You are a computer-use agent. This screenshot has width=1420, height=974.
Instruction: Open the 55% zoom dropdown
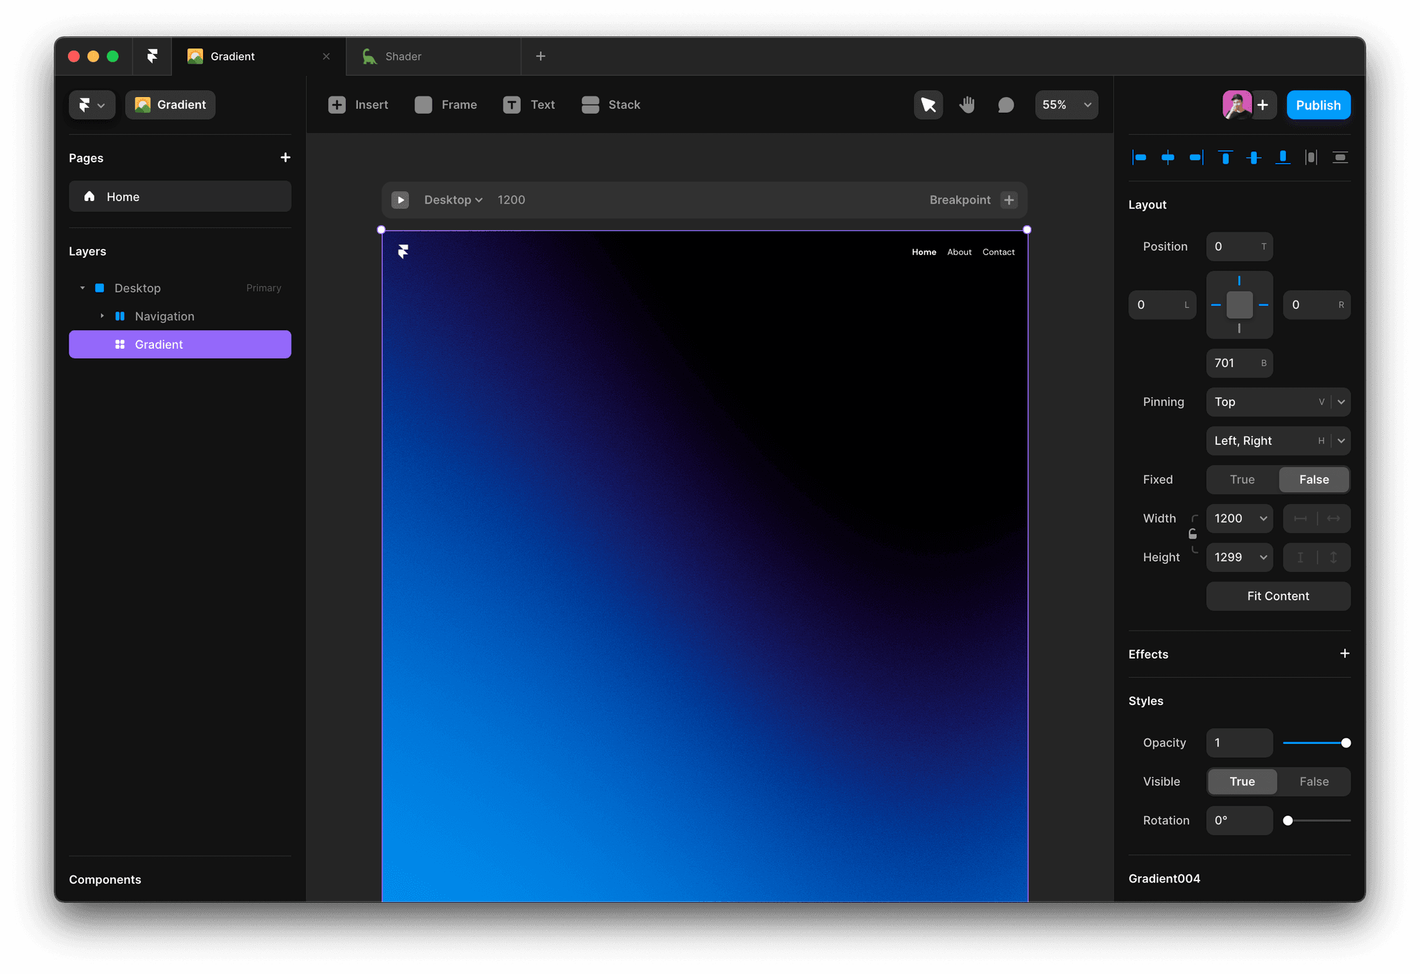(x=1066, y=105)
